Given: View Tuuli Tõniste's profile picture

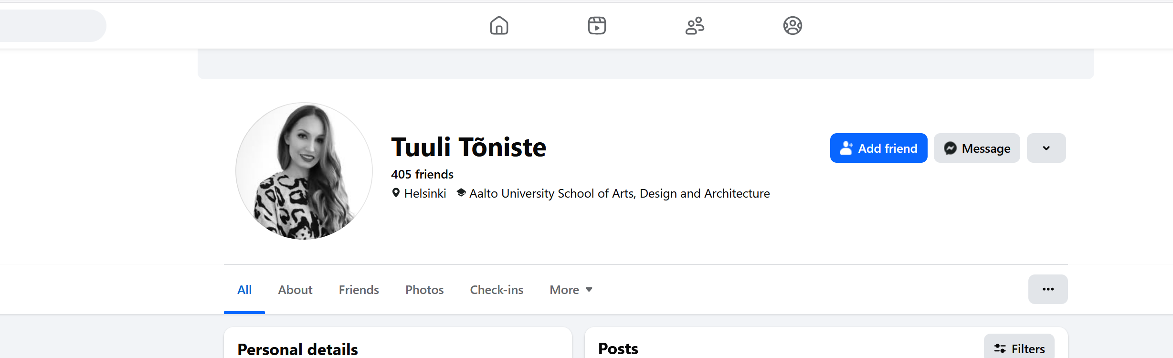Looking at the screenshot, I should [304, 171].
